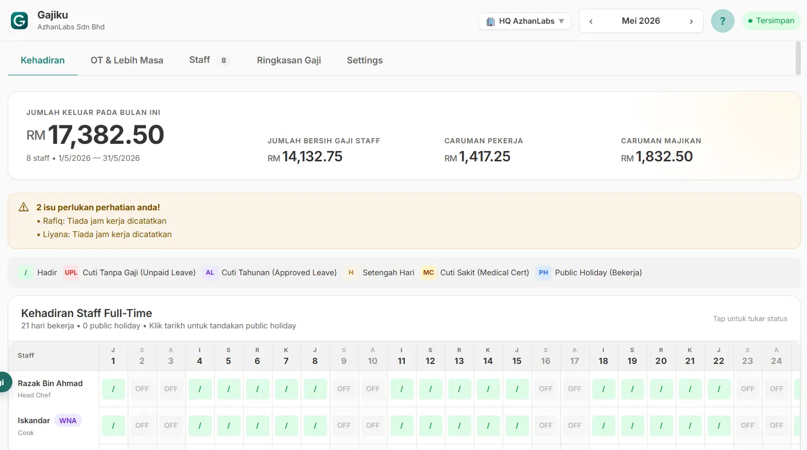Click the 'Staff' column header
The height and width of the screenshot is (450, 807).
[26, 356]
